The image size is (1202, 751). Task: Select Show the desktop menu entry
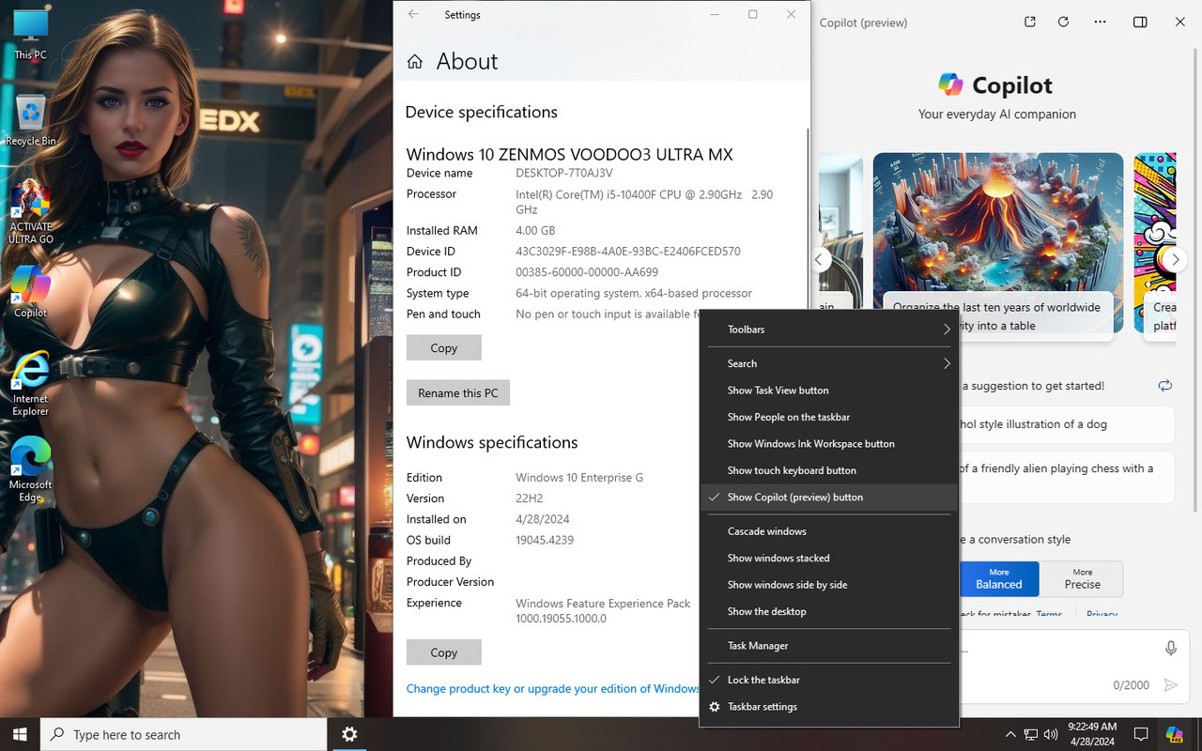[x=829, y=611]
